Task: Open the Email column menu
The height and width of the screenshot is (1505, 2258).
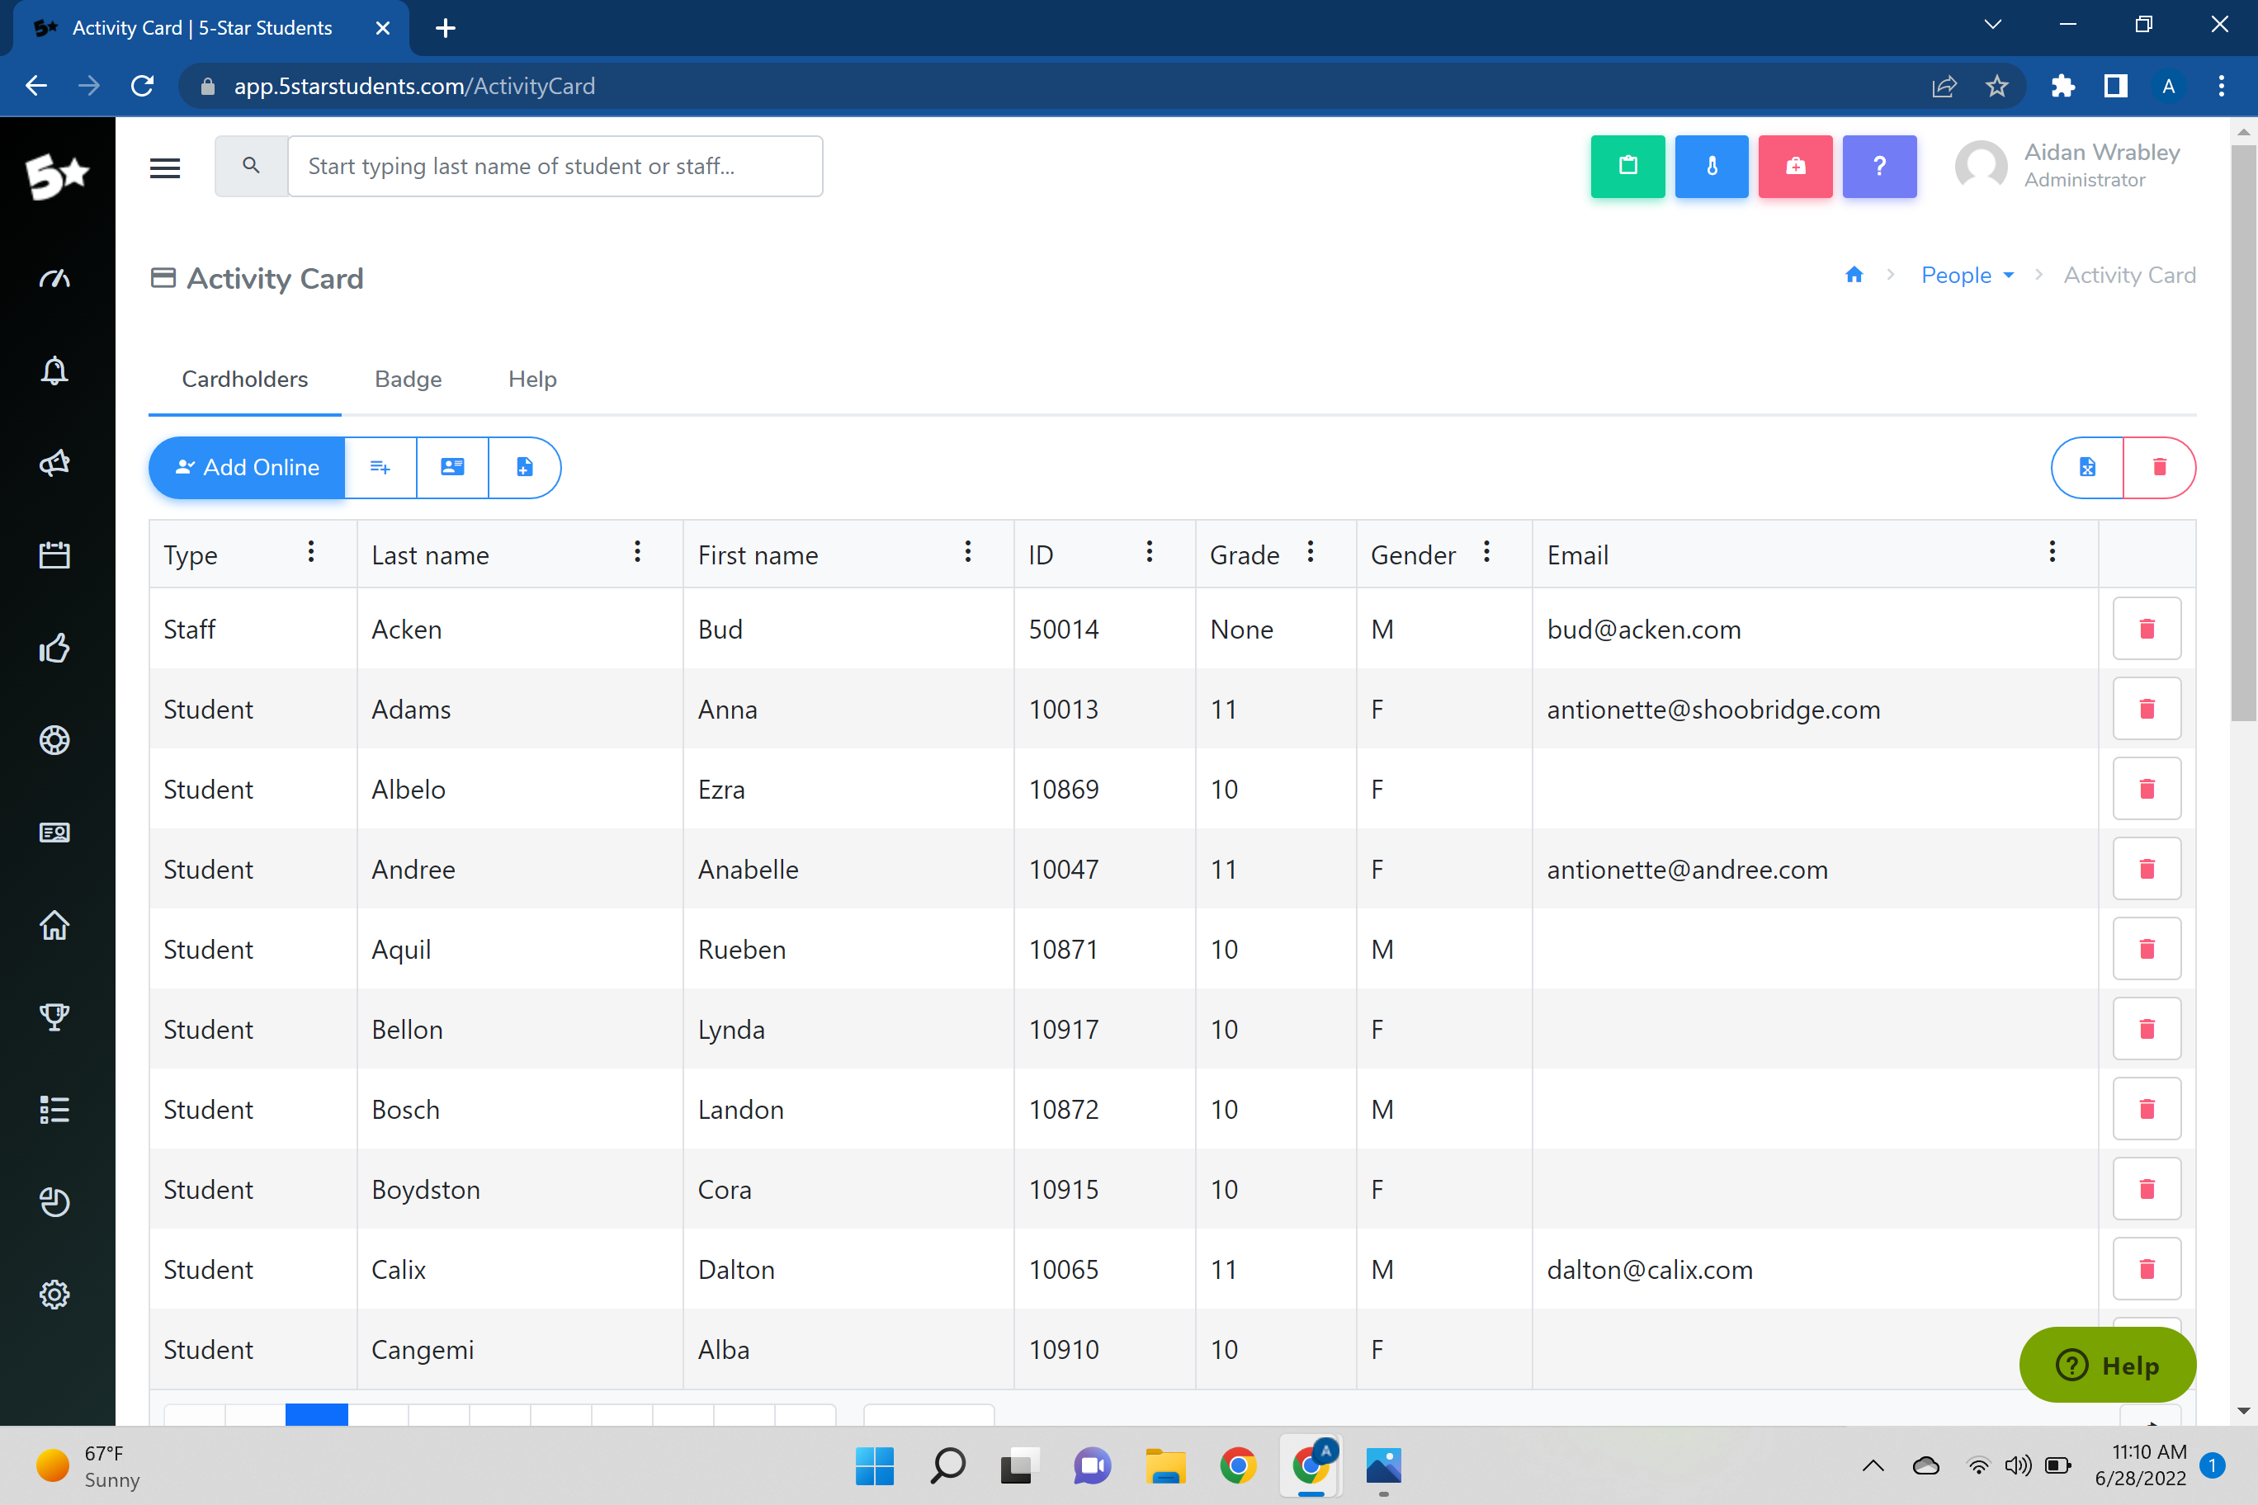Action: click(x=2053, y=552)
